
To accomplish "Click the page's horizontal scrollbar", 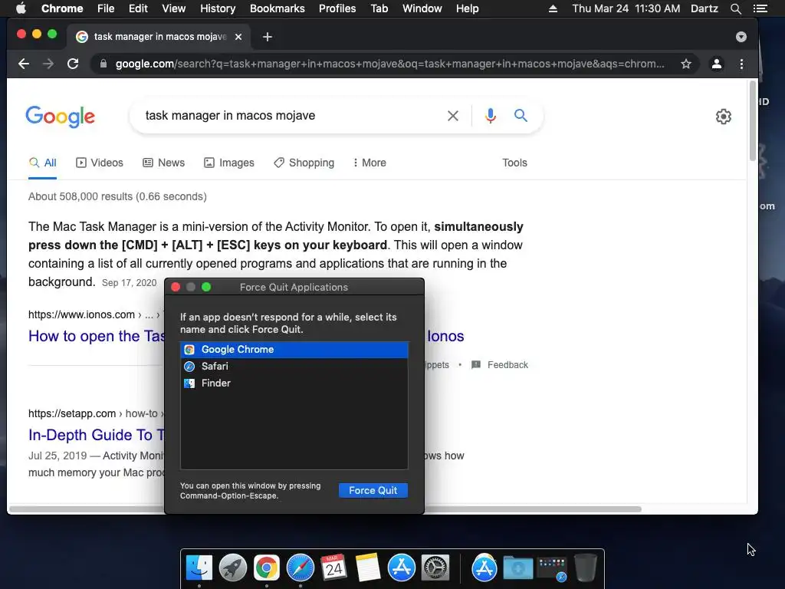I will [325, 509].
